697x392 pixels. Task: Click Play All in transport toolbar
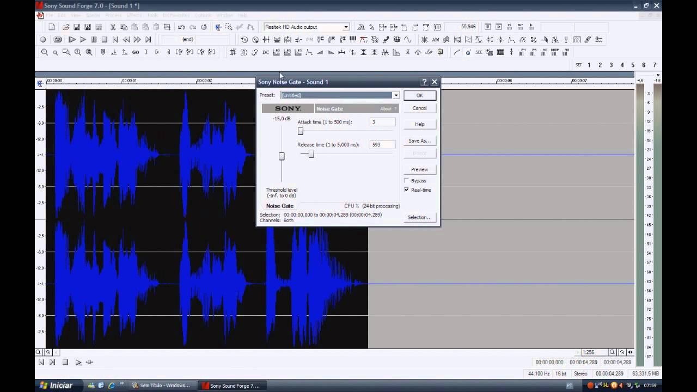coord(72,39)
